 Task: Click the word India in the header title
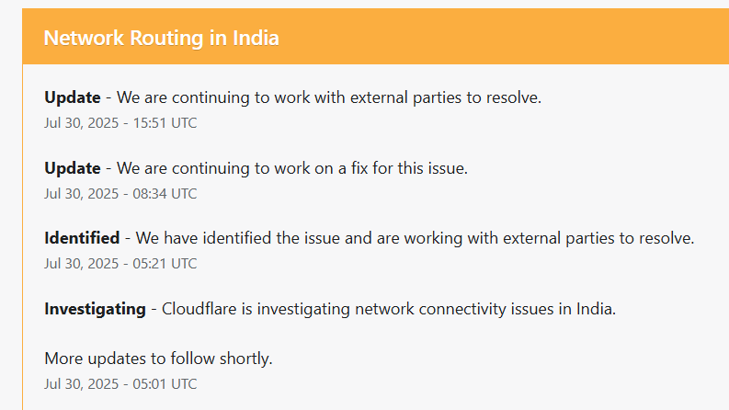[256, 38]
